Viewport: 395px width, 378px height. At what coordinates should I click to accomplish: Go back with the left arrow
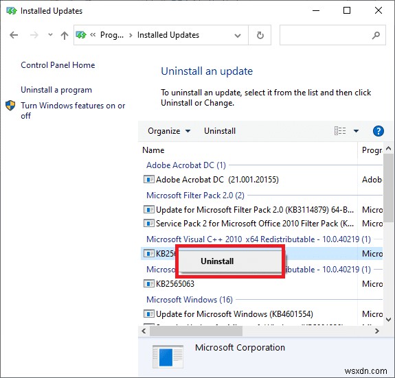pyautogui.click(x=14, y=35)
